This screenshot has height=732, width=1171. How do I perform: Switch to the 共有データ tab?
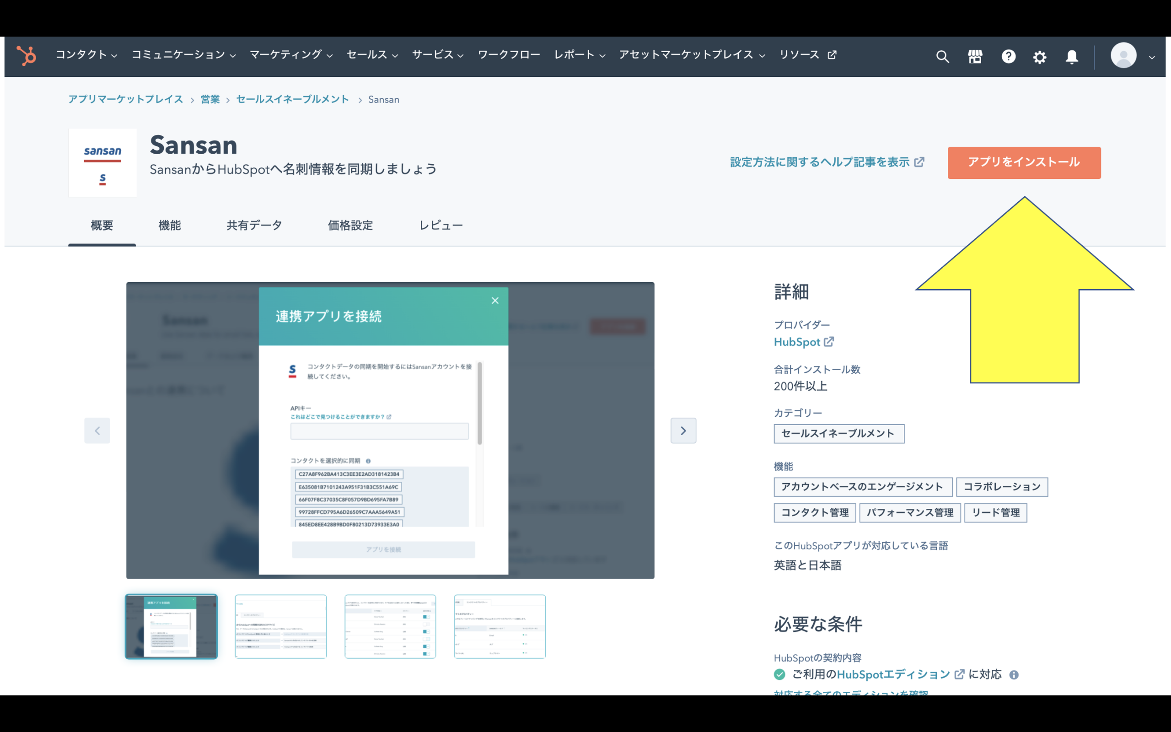coord(253,225)
